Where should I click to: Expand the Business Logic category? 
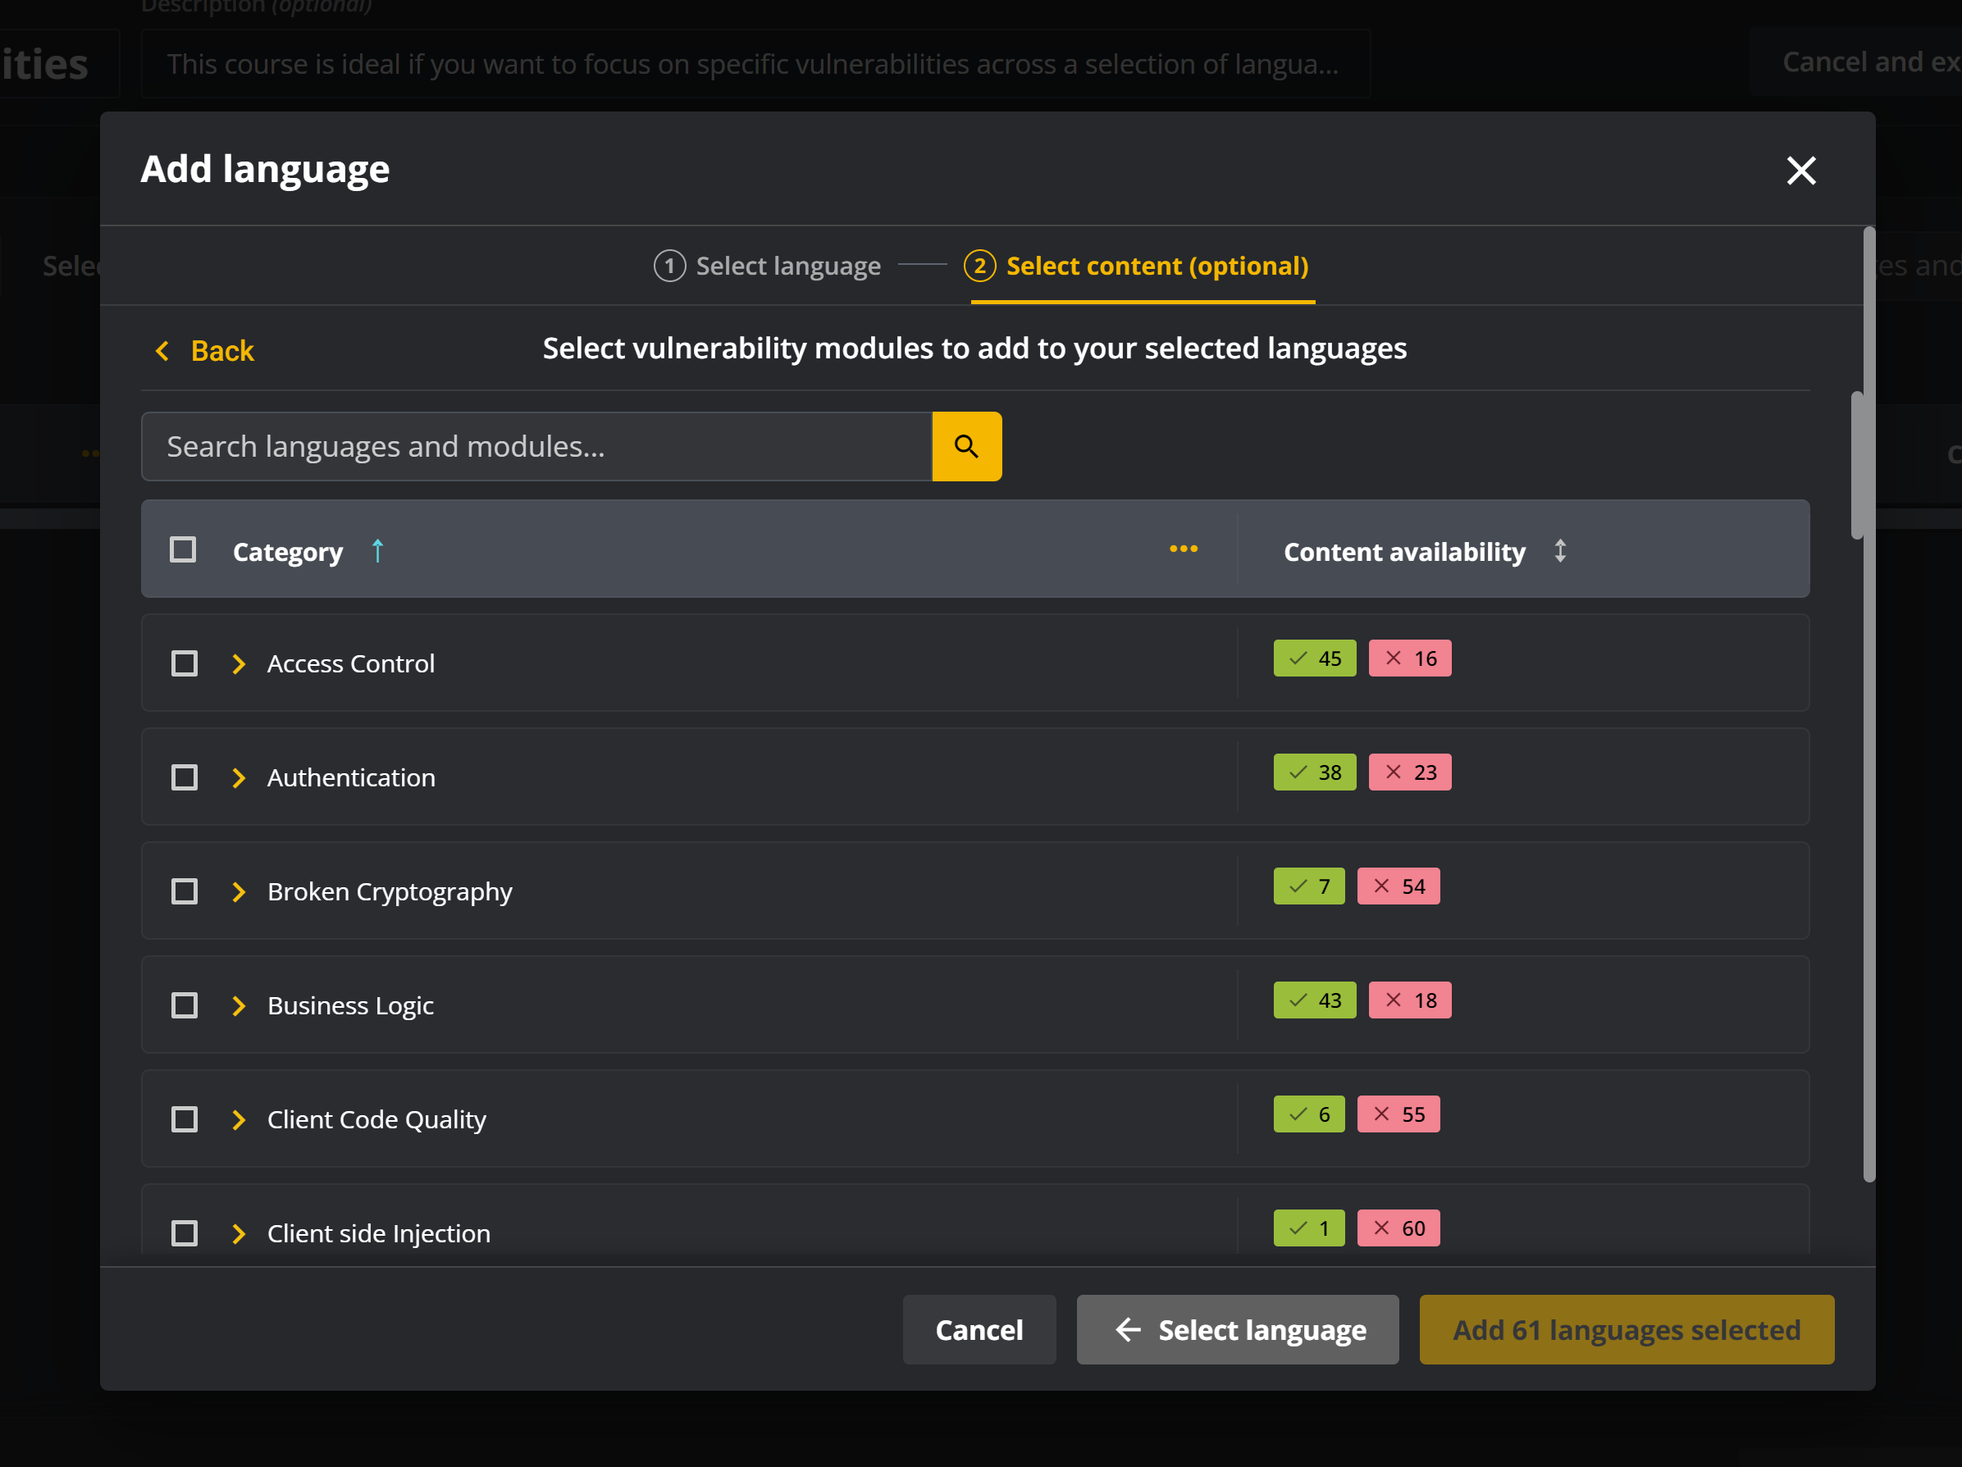[x=238, y=1005]
